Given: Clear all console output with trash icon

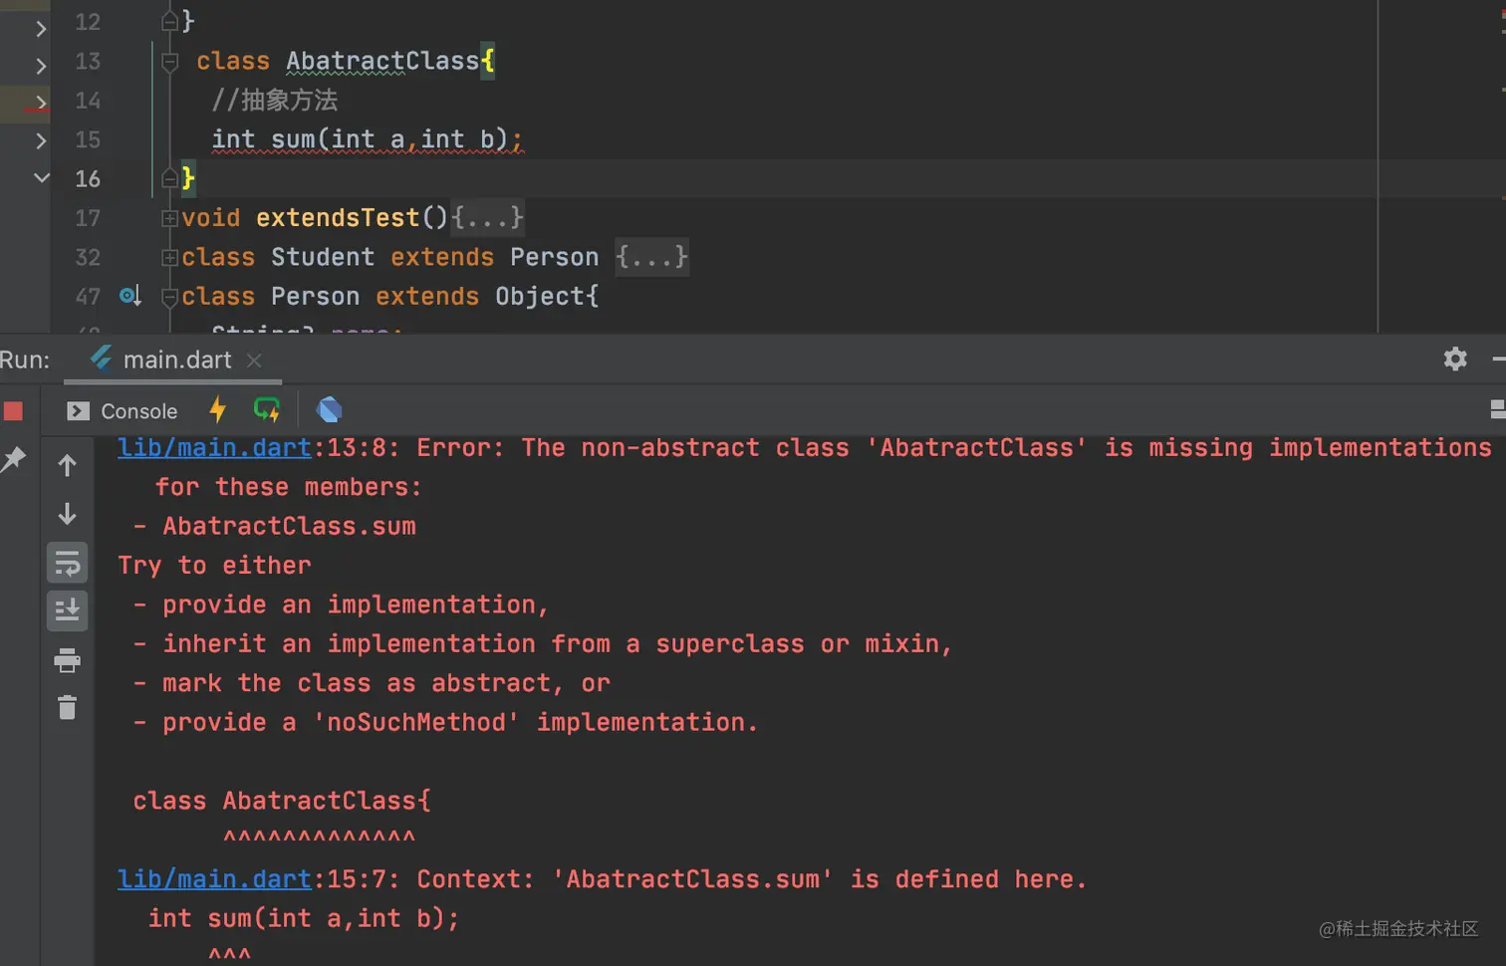Looking at the screenshot, I should [x=67, y=707].
